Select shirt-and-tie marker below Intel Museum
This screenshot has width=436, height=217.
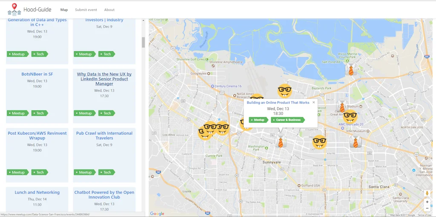[x=356, y=141]
